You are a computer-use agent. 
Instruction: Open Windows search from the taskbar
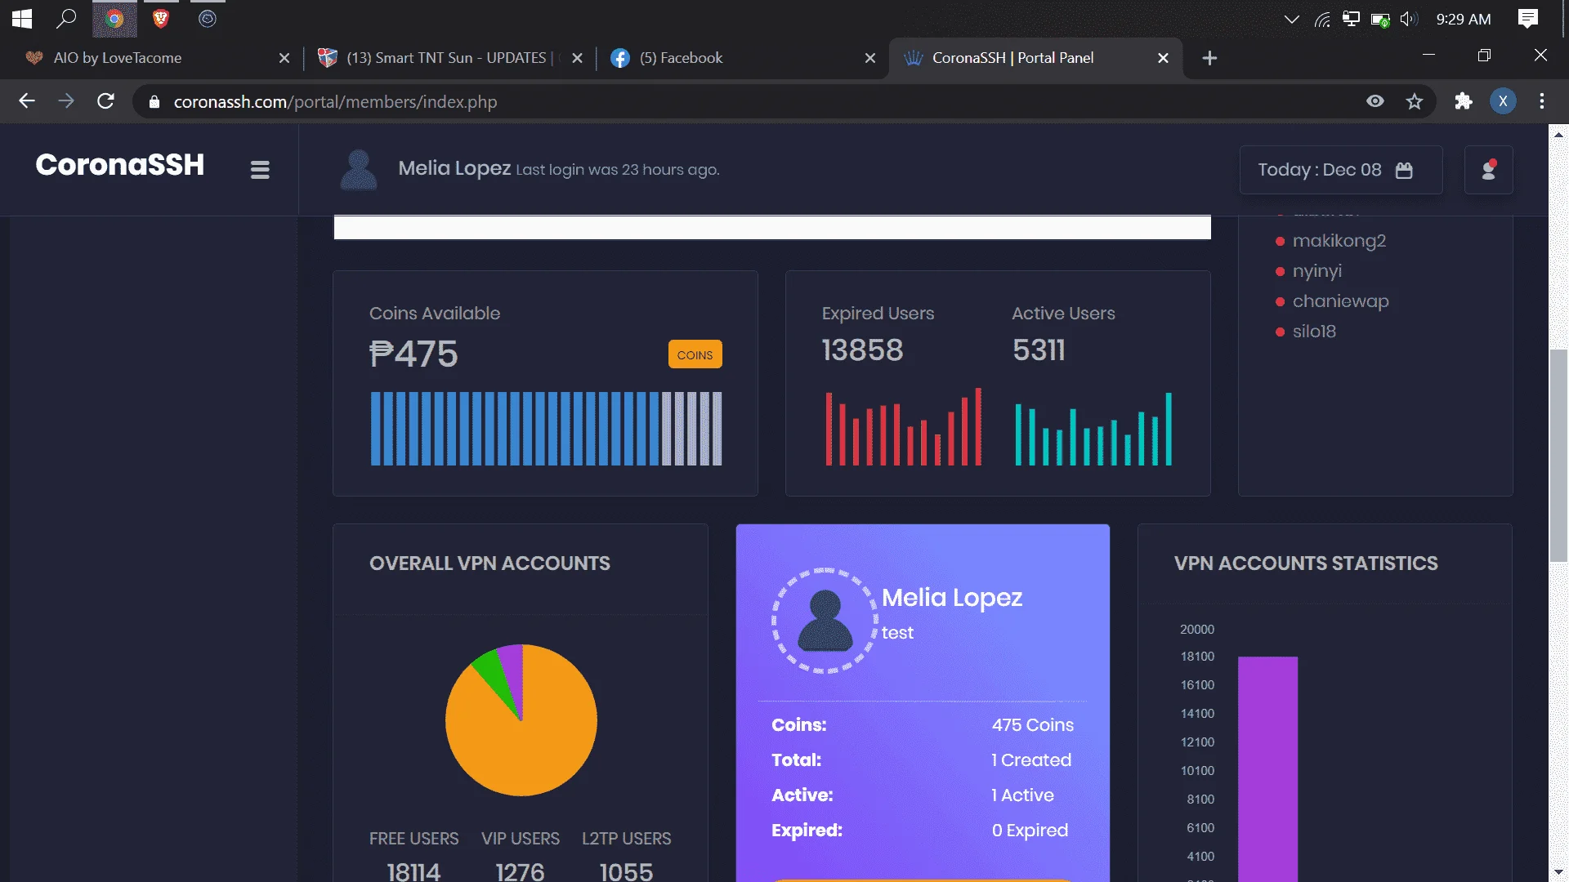coord(66,19)
